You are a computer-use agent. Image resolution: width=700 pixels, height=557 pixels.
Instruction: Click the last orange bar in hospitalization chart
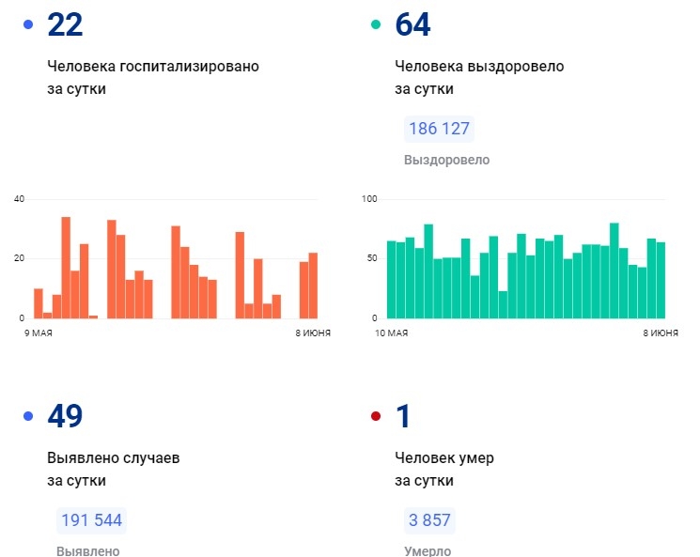313,286
